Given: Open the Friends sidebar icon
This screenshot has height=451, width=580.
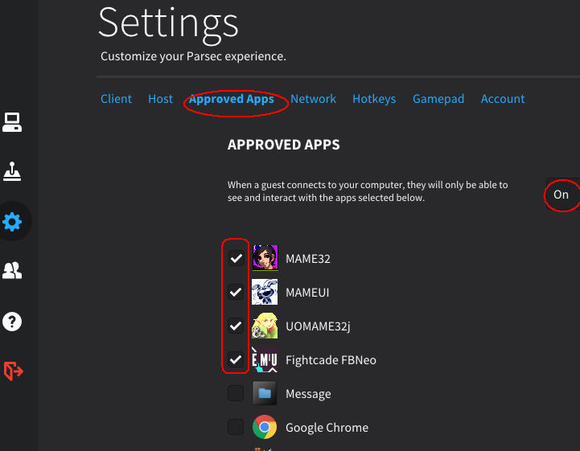Looking at the screenshot, I should (x=12, y=270).
